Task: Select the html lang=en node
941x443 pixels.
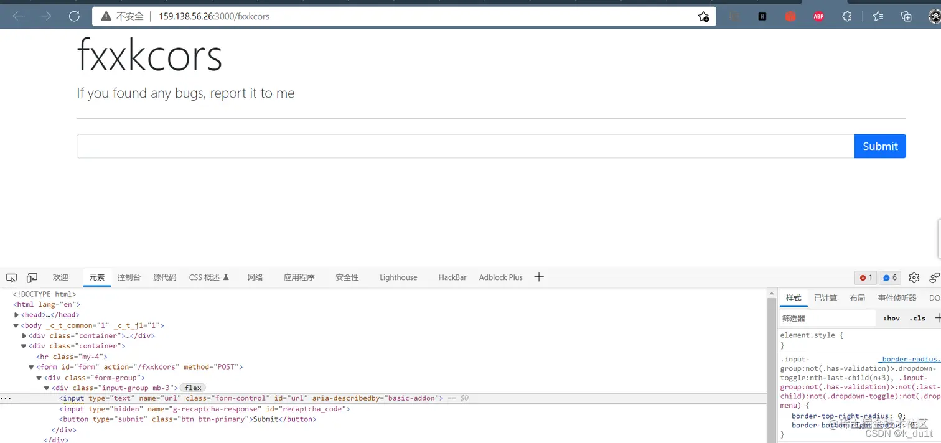Action: [47, 304]
